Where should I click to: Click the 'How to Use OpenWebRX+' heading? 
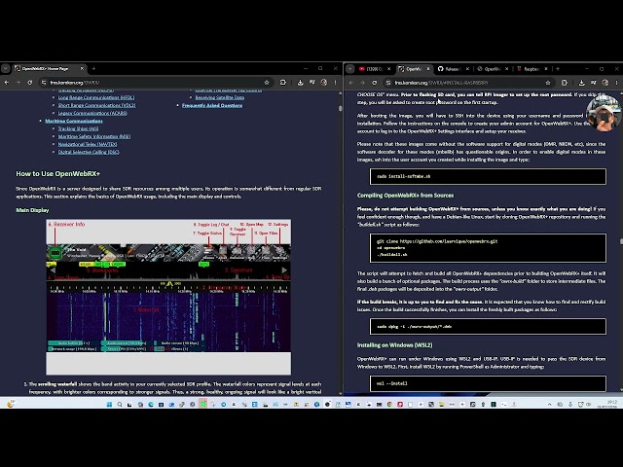58,173
